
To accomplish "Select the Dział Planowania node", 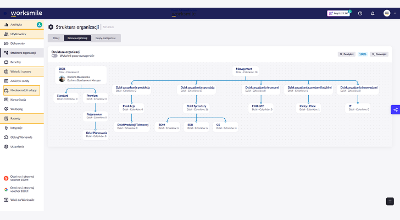I will pyautogui.click(x=96, y=135).
